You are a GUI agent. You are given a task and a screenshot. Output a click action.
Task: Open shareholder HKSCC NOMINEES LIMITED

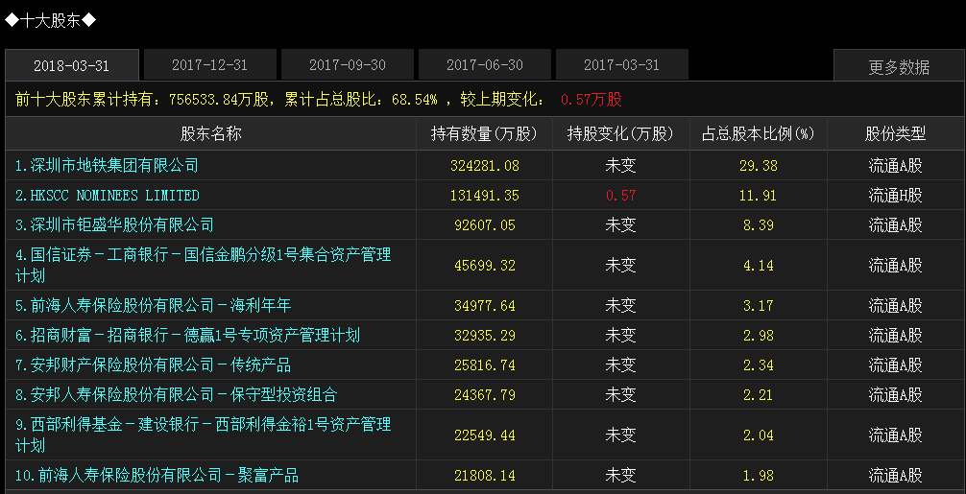pos(107,195)
